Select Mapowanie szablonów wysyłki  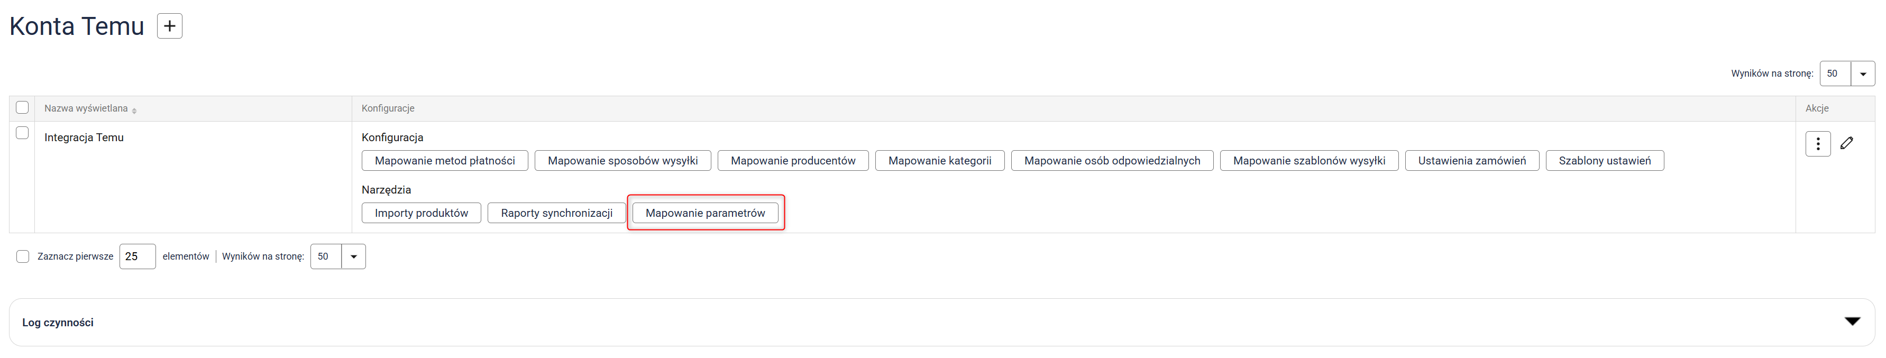coord(1308,161)
